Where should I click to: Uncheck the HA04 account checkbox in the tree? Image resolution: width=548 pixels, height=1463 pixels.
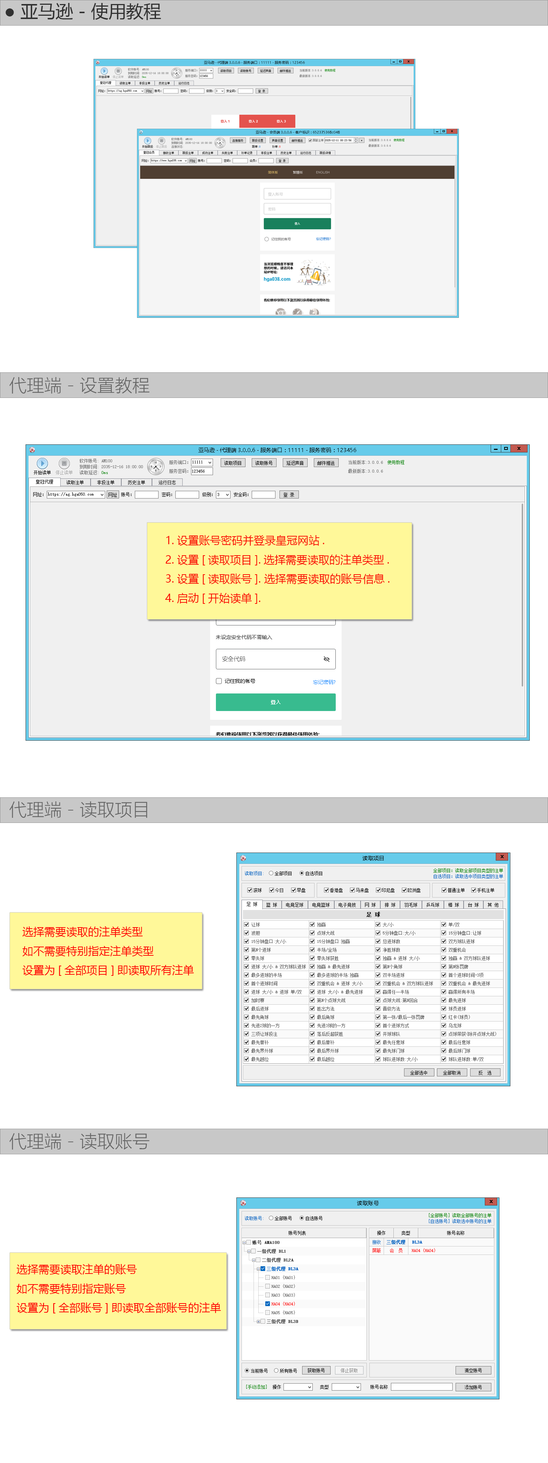(x=267, y=1304)
